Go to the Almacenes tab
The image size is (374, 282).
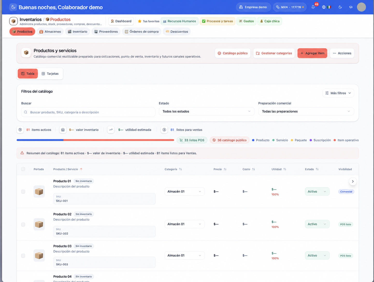pos(50,32)
